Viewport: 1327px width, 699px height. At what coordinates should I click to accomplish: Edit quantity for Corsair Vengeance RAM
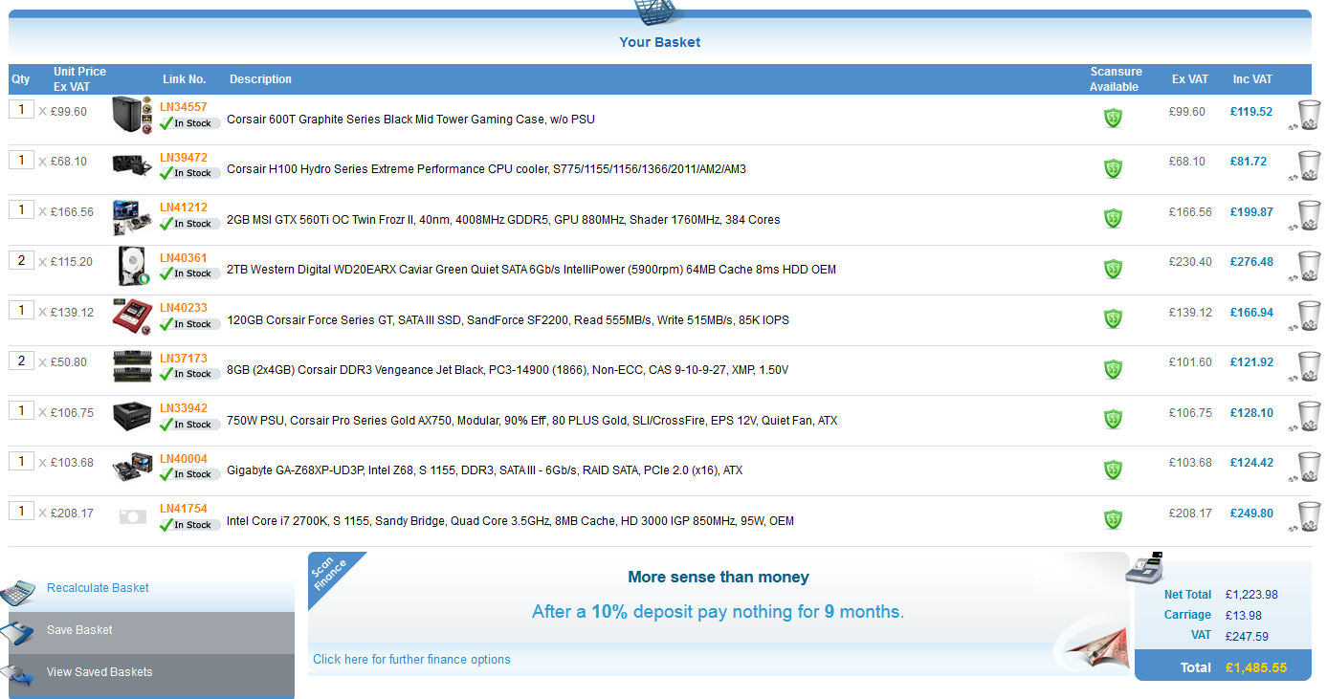pyautogui.click(x=21, y=360)
